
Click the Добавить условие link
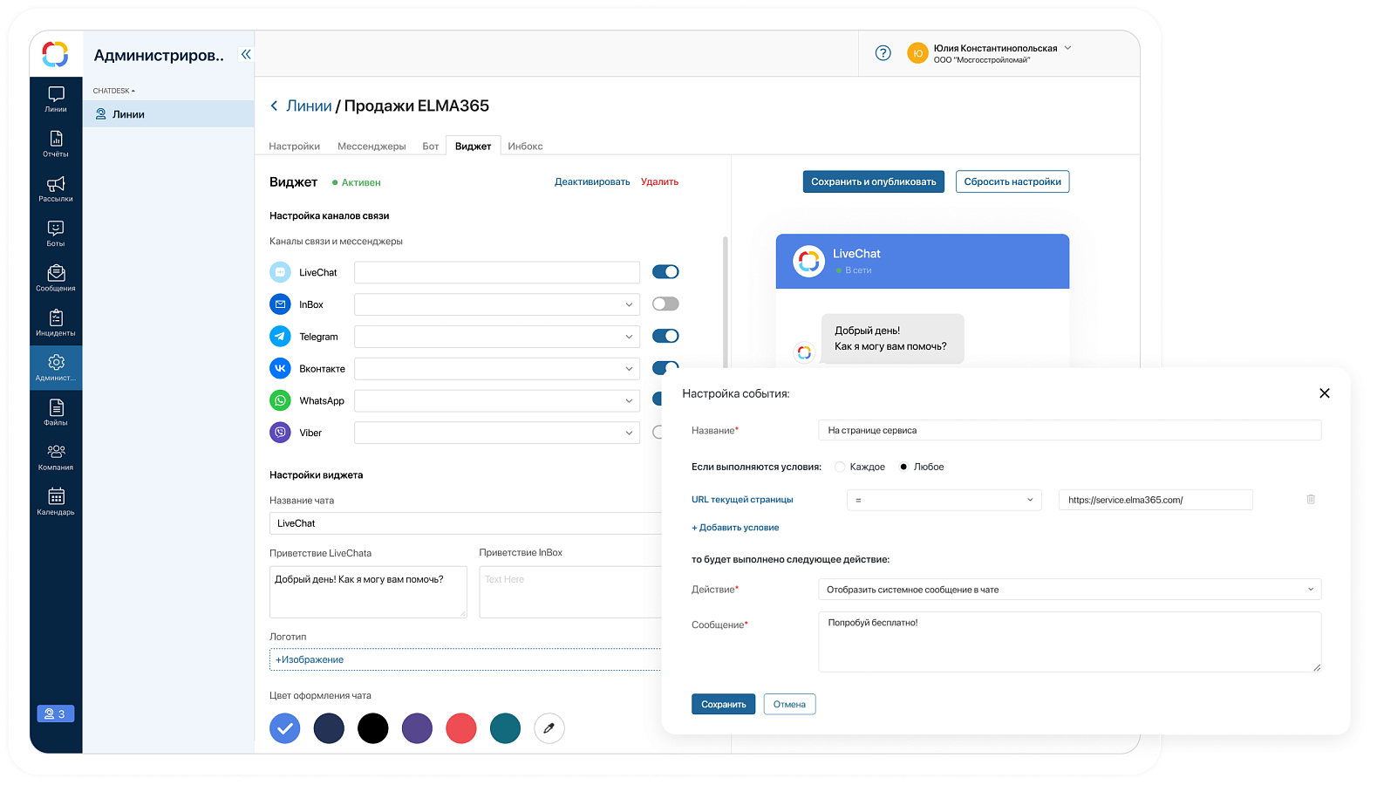pos(735,528)
